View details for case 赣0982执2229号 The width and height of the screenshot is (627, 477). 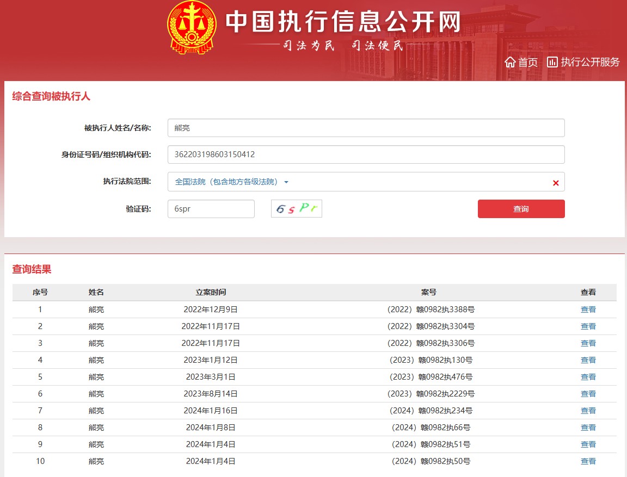(588, 393)
